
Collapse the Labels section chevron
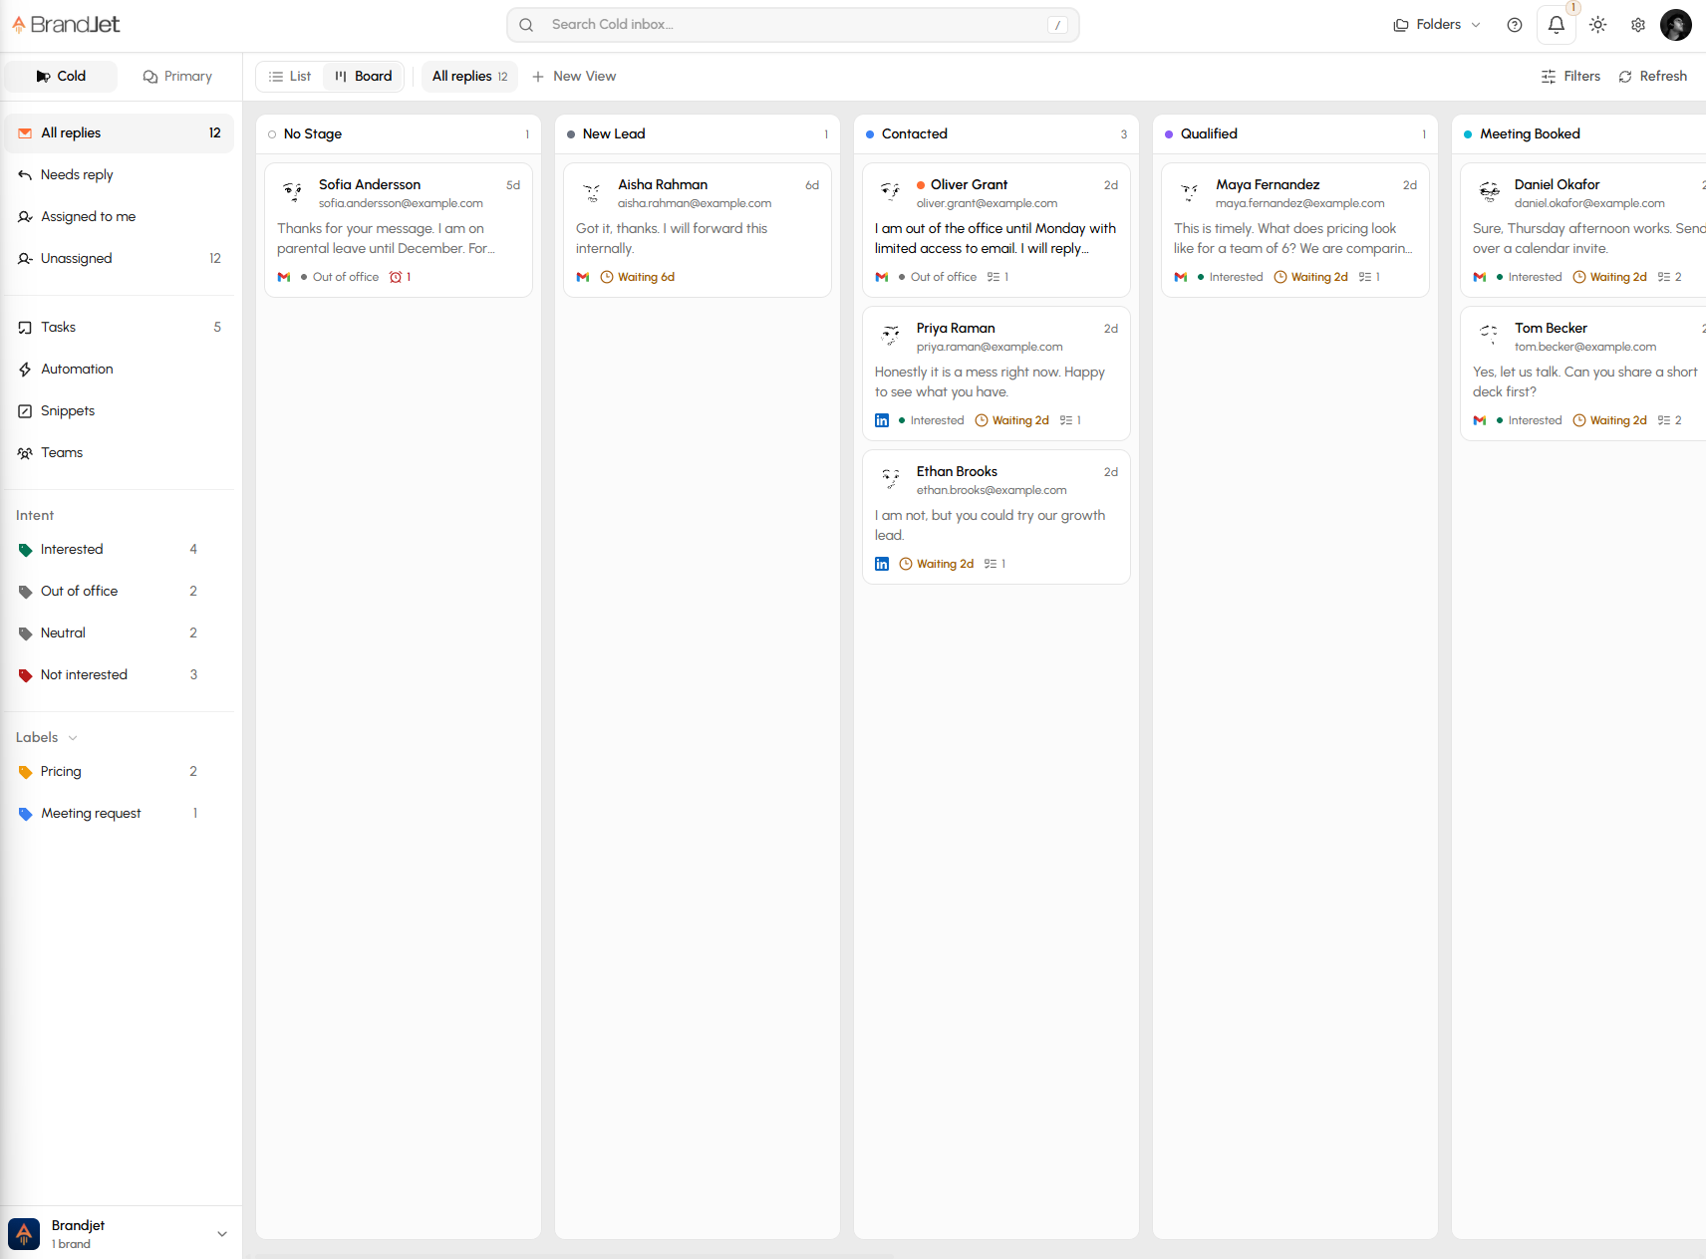point(73,738)
